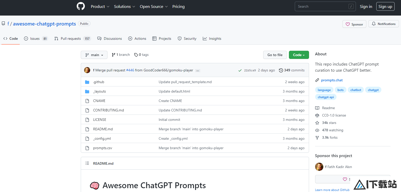Select the chatbot topic tag

tap(356, 90)
